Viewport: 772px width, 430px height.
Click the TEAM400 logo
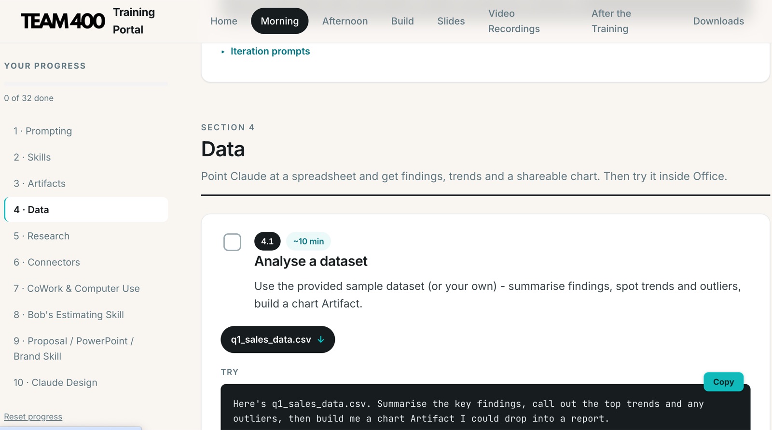pos(63,21)
